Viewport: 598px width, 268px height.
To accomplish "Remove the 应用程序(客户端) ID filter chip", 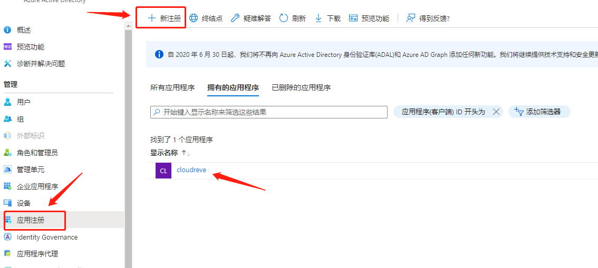I will point(496,112).
